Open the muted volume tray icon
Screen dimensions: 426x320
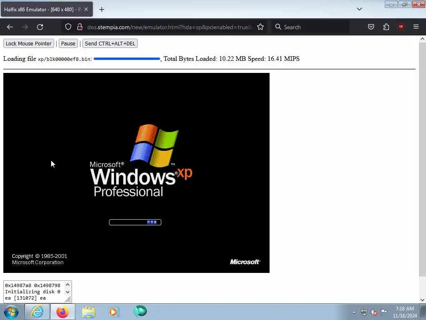coord(374,312)
